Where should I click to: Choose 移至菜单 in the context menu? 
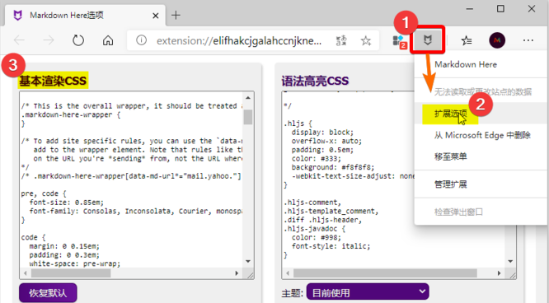click(x=451, y=156)
